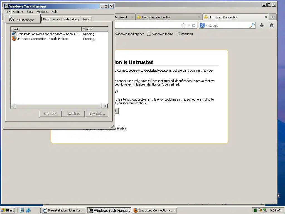Image resolution: width=285 pixels, height=214 pixels.
Task: Click the Task Manager title bar icon
Action: coord(7,6)
